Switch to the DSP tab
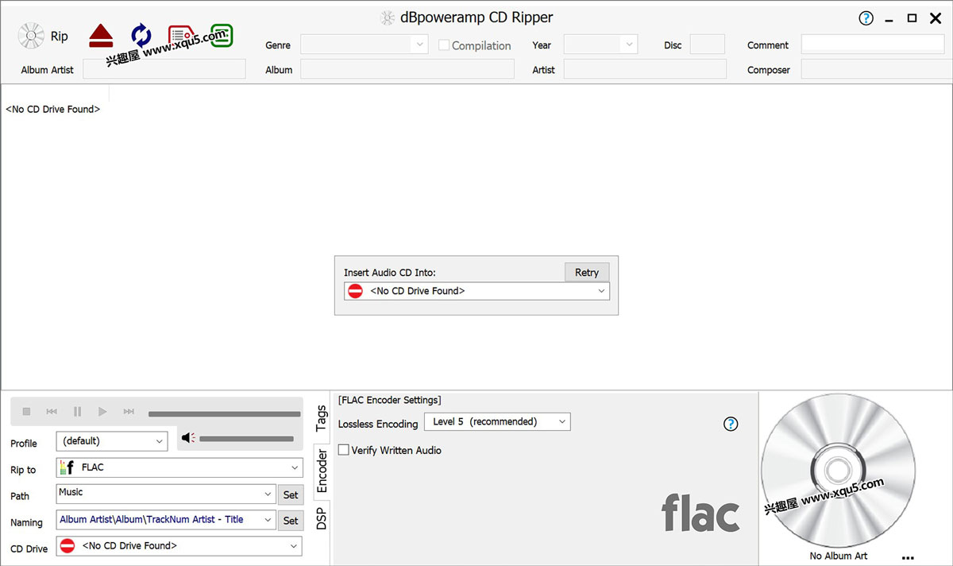This screenshot has width=953, height=566. pos(321,518)
